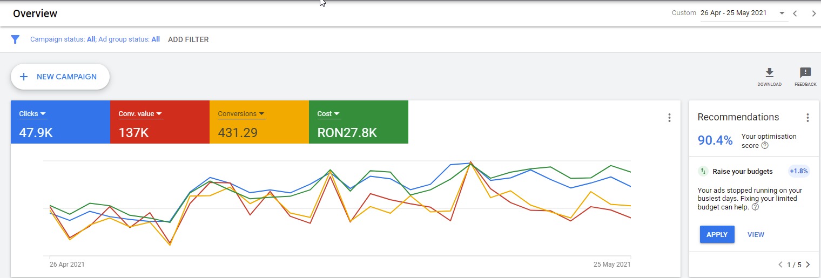Go to next recommendation arrow

(x=807, y=265)
